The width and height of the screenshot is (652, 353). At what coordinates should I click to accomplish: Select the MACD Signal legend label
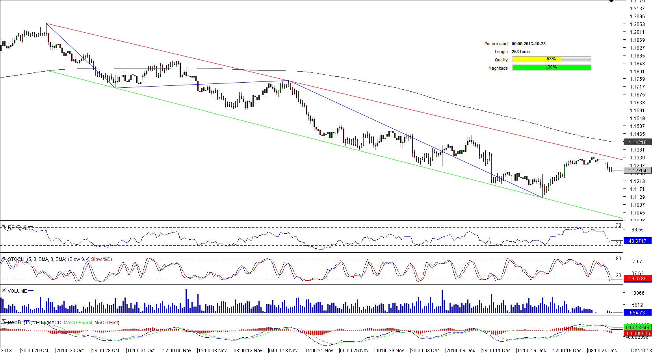point(78,323)
